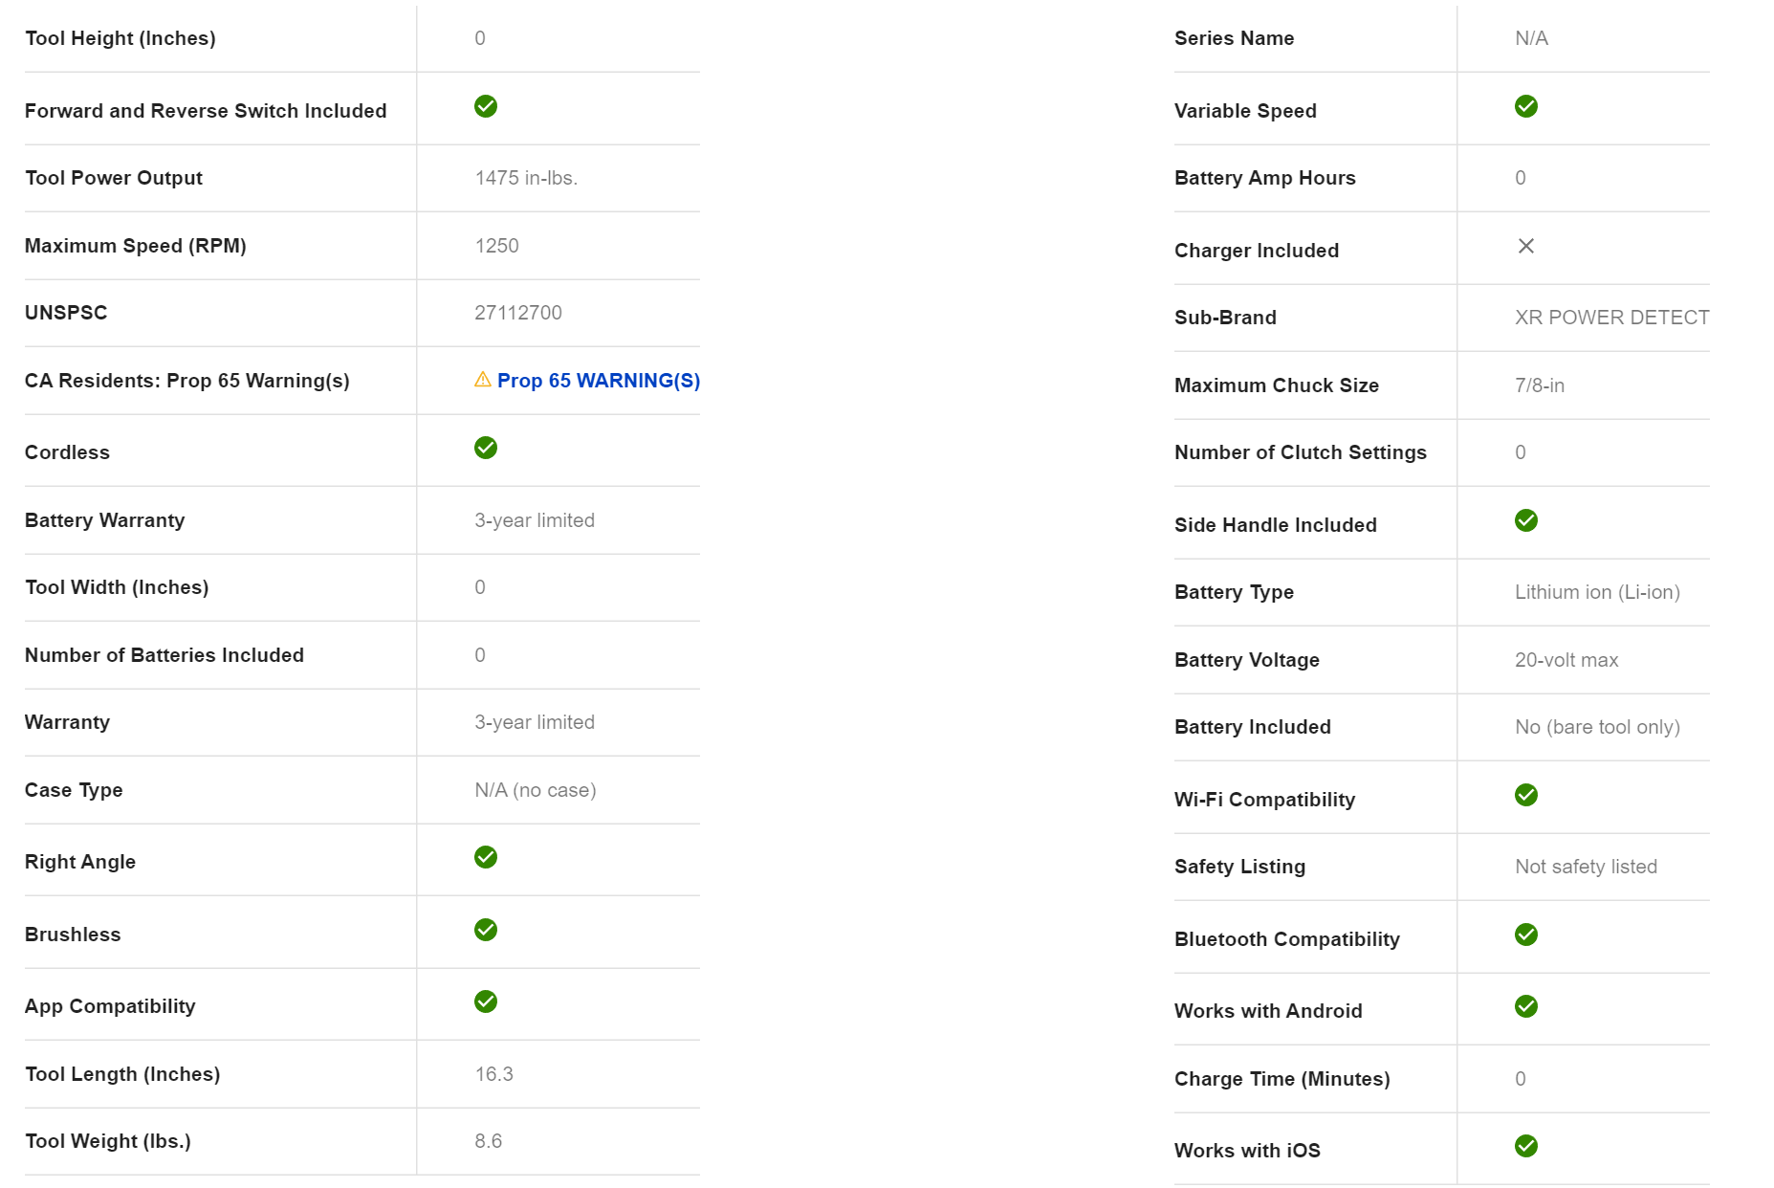Click the green checkmark for Forward and Reverse Switch
This screenshot has height=1188, width=1774.
(x=486, y=106)
